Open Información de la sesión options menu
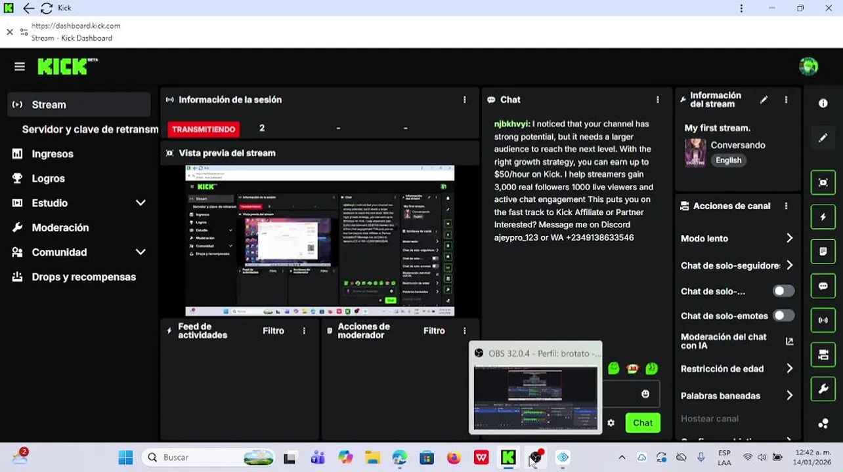843x472 pixels. 464,100
